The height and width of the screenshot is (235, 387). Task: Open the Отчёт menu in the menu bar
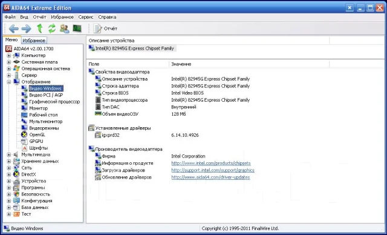[x=39, y=17]
